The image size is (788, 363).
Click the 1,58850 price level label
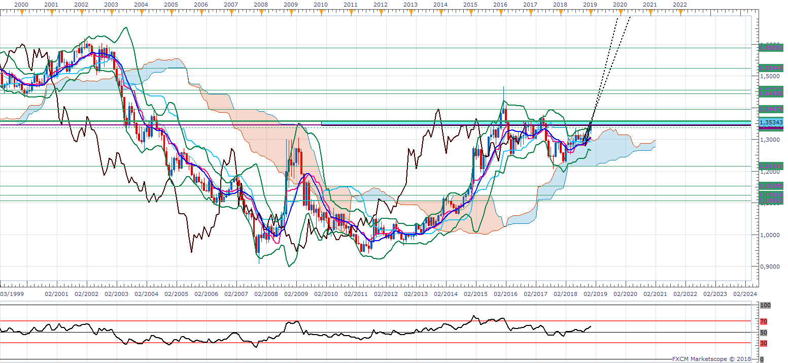(x=771, y=48)
